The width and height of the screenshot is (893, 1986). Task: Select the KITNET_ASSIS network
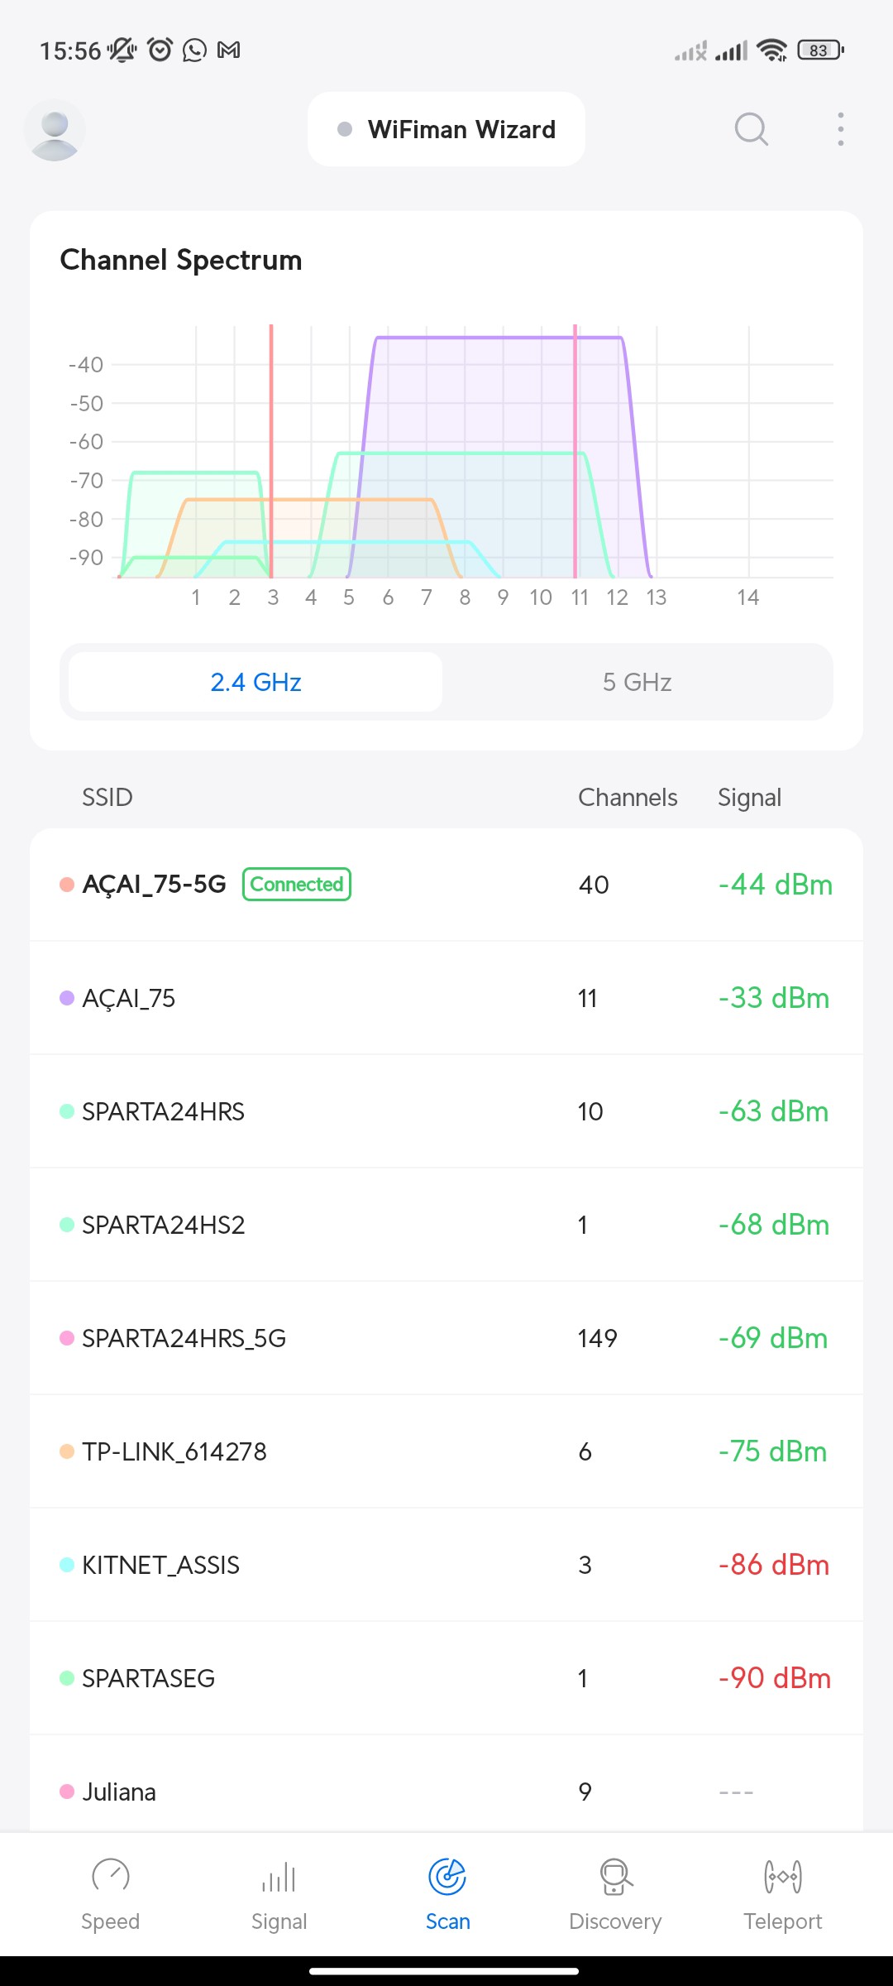click(x=446, y=1565)
